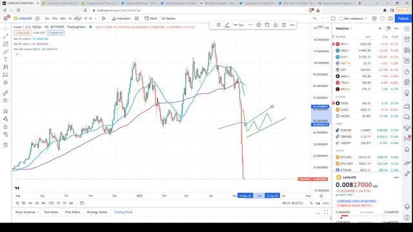Screen dimensions: 413x232
Task: Open the Pine Editor tab
Action: click(x=72, y=212)
